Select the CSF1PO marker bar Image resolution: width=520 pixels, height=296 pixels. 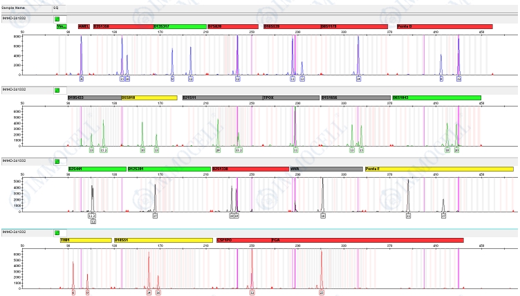(244, 240)
